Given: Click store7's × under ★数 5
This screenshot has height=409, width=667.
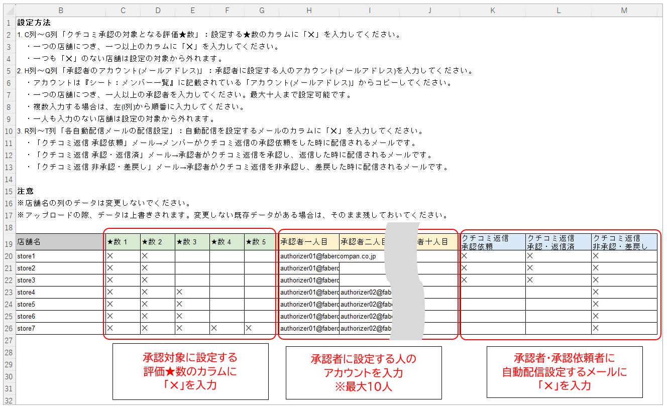Looking at the screenshot, I should click(x=249, y=328).
